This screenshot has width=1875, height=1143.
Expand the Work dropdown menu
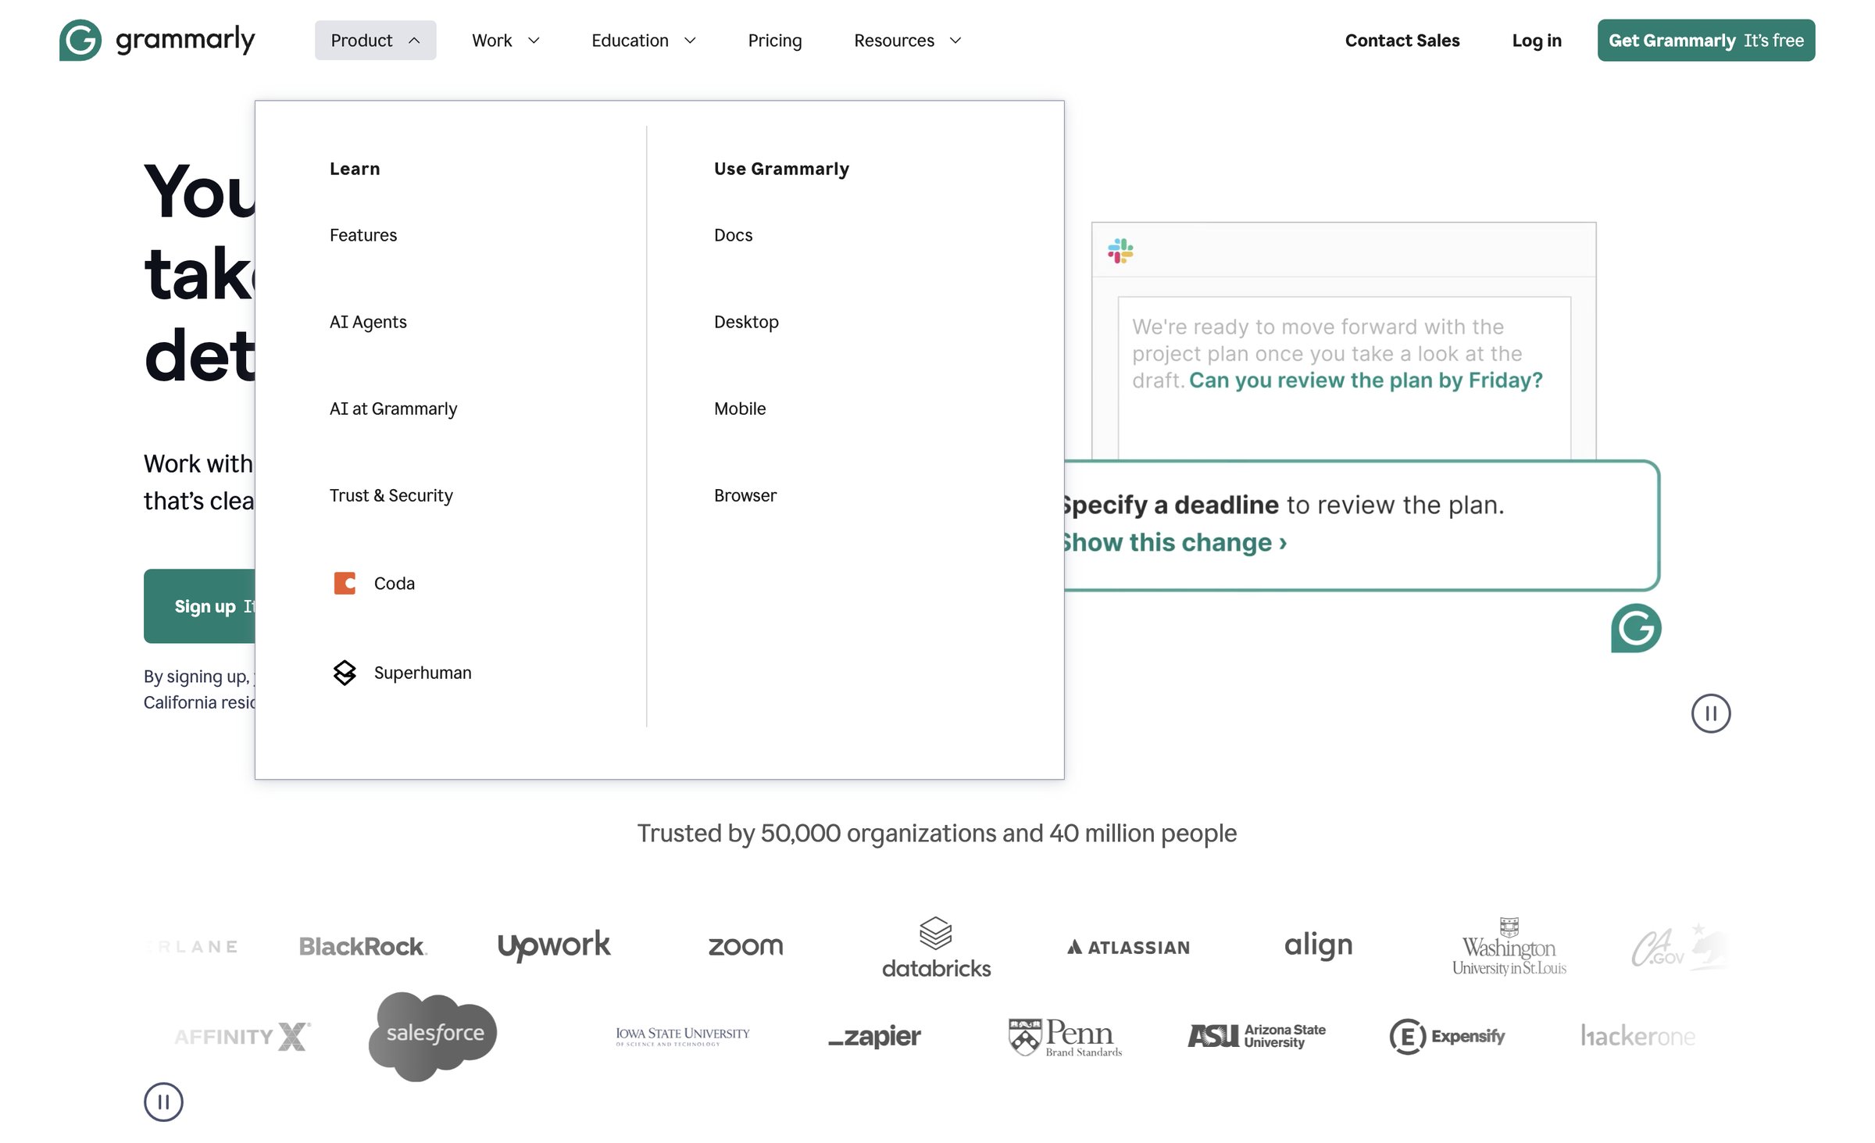[505, 40]
